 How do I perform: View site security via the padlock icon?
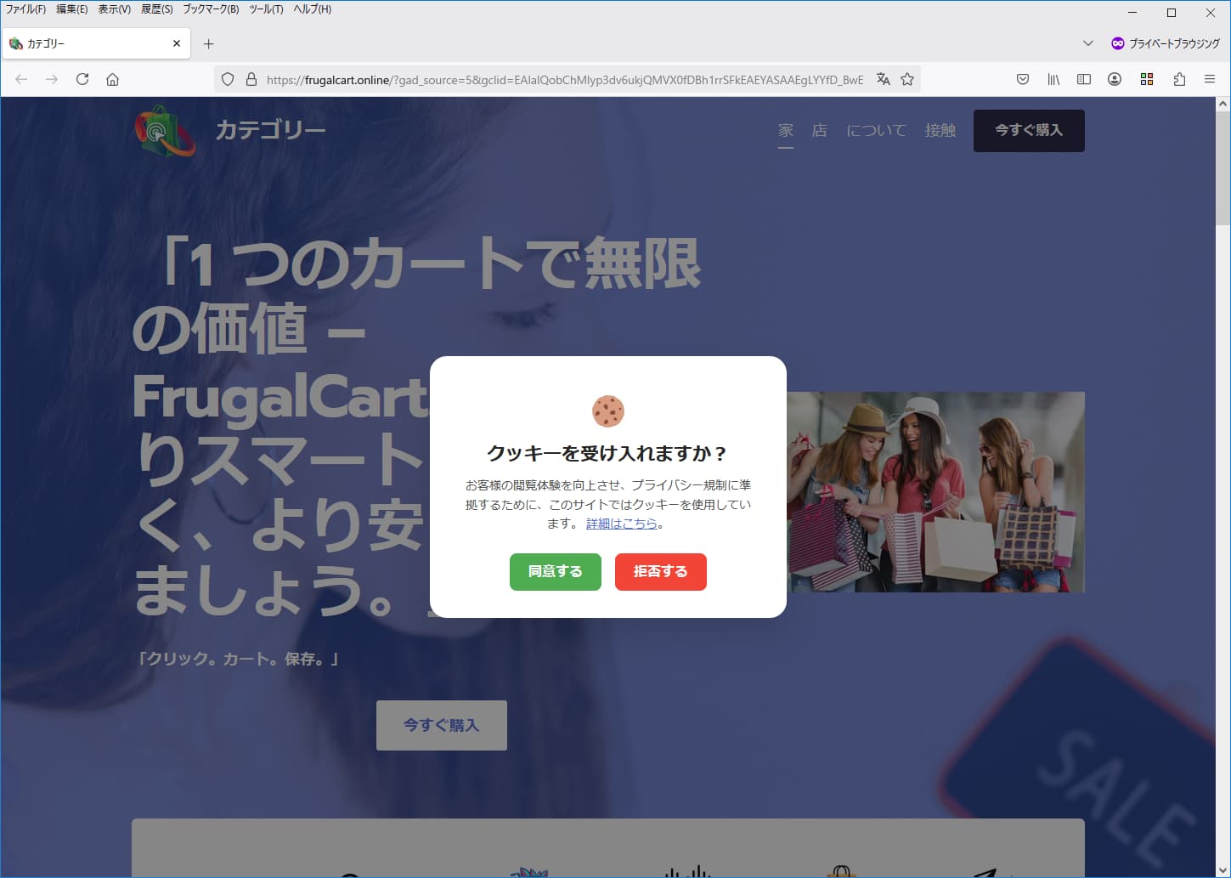(x=251, y=79)
